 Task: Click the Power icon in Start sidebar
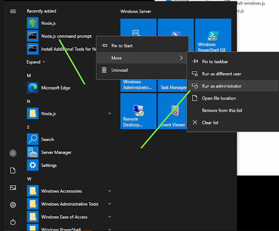pyautogui.click(x=13, y=222)
